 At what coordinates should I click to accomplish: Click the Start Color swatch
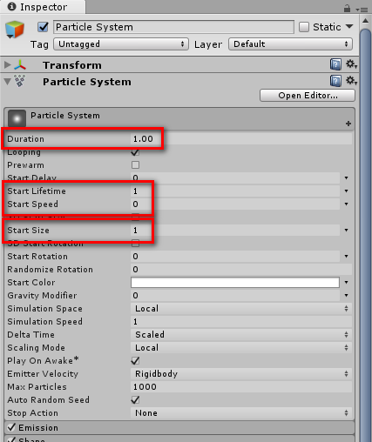coord(235,283)
